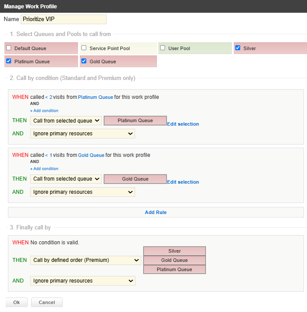This screenshot has width=307, height=312.
Task: Enable the Service Point Pool checkbox
Action: pos(84,48)
